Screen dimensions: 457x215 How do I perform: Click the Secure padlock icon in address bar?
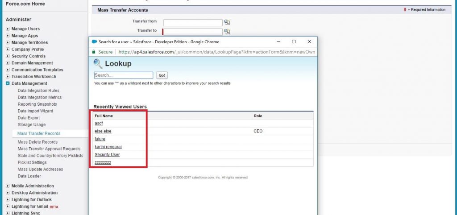94,52
